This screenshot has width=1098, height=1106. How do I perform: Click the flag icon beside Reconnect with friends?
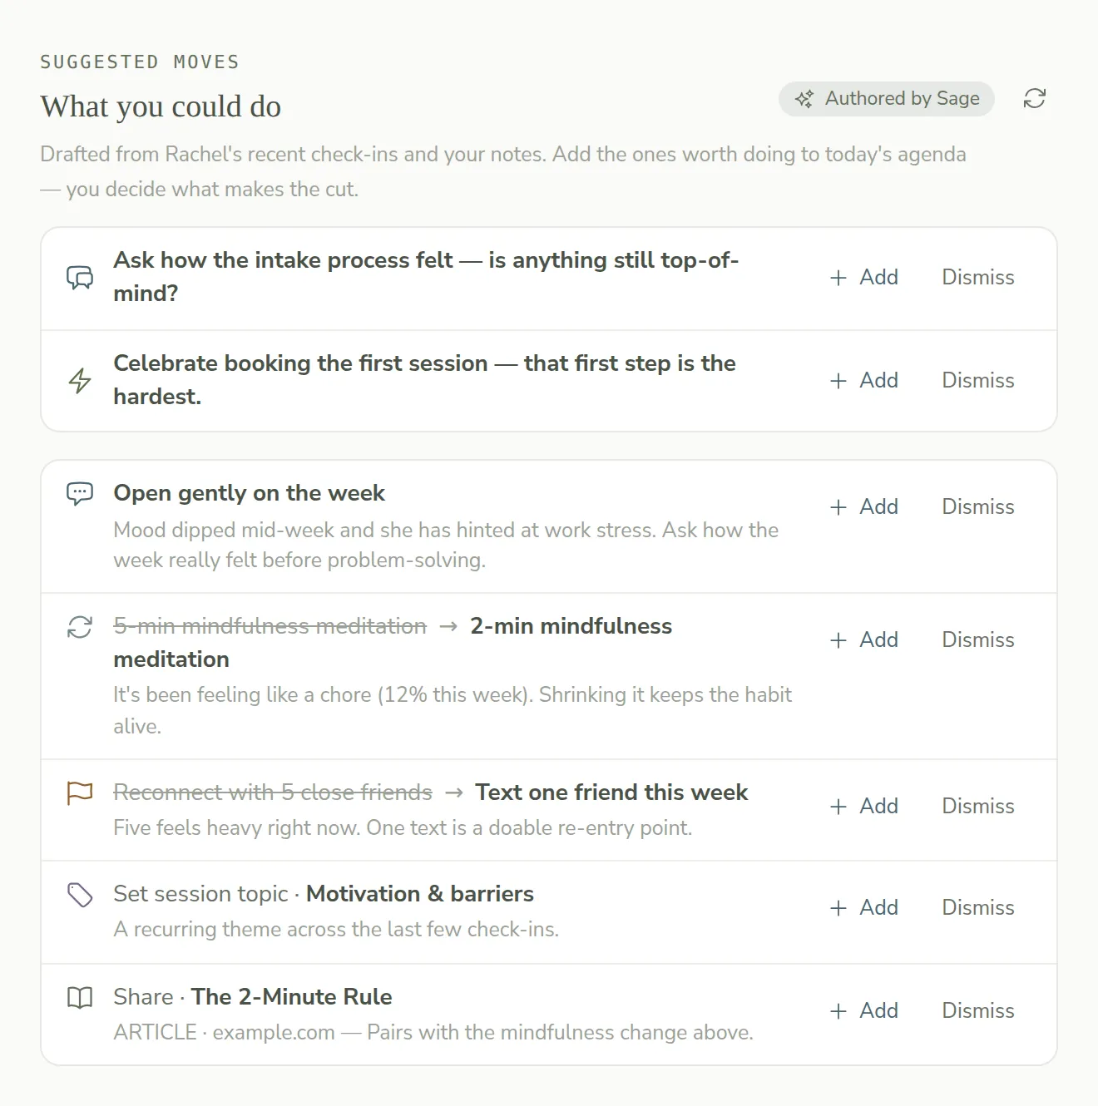coord(80,792)
